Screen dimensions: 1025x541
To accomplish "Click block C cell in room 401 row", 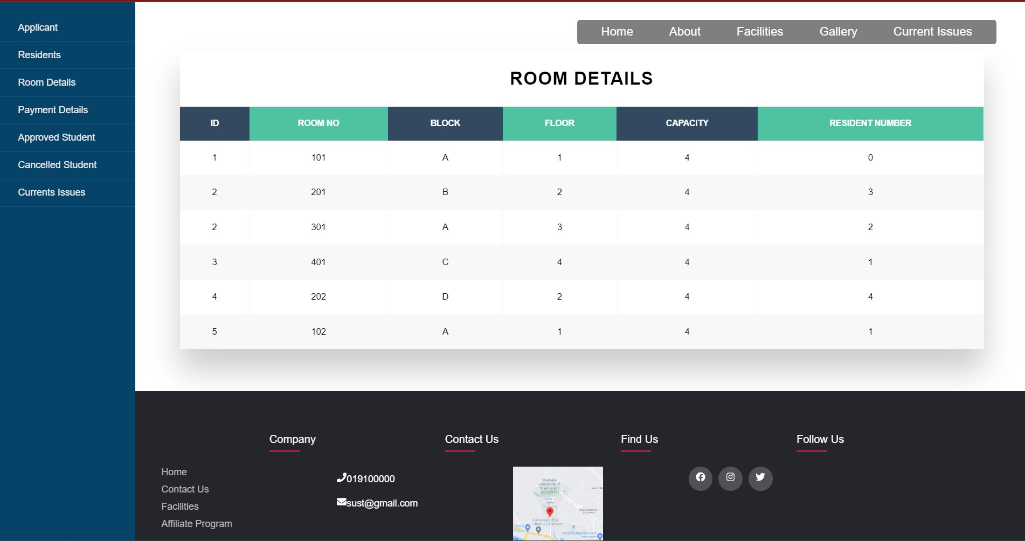I will pyautogui.click(x=445, y=262).
